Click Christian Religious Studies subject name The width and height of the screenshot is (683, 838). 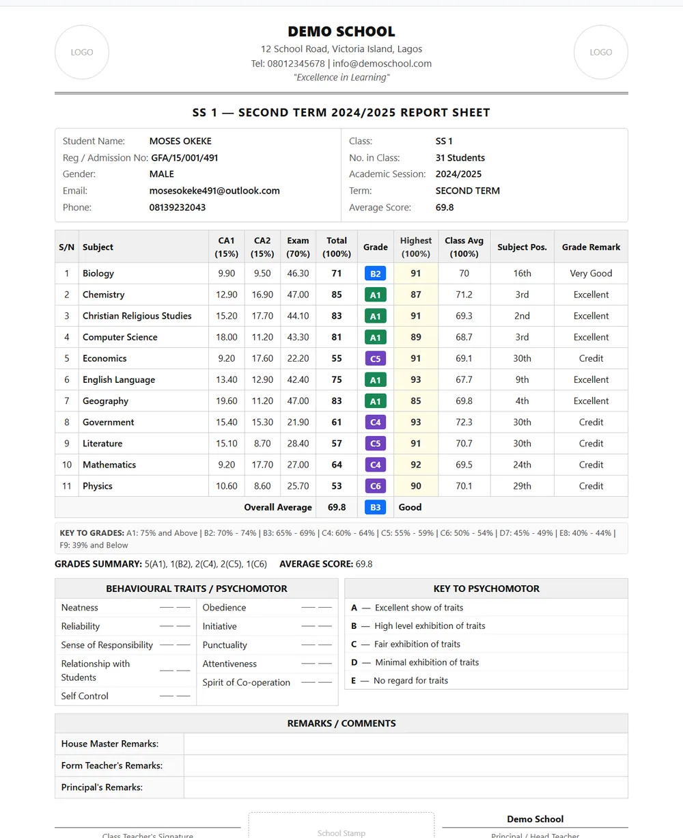(x=137, y=316)
